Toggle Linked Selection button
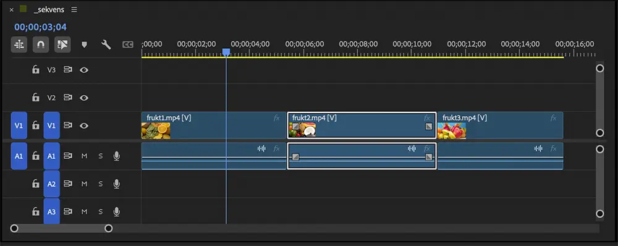Screen dimensions: 618x246 pyautogui.click(x=62, y=45)
